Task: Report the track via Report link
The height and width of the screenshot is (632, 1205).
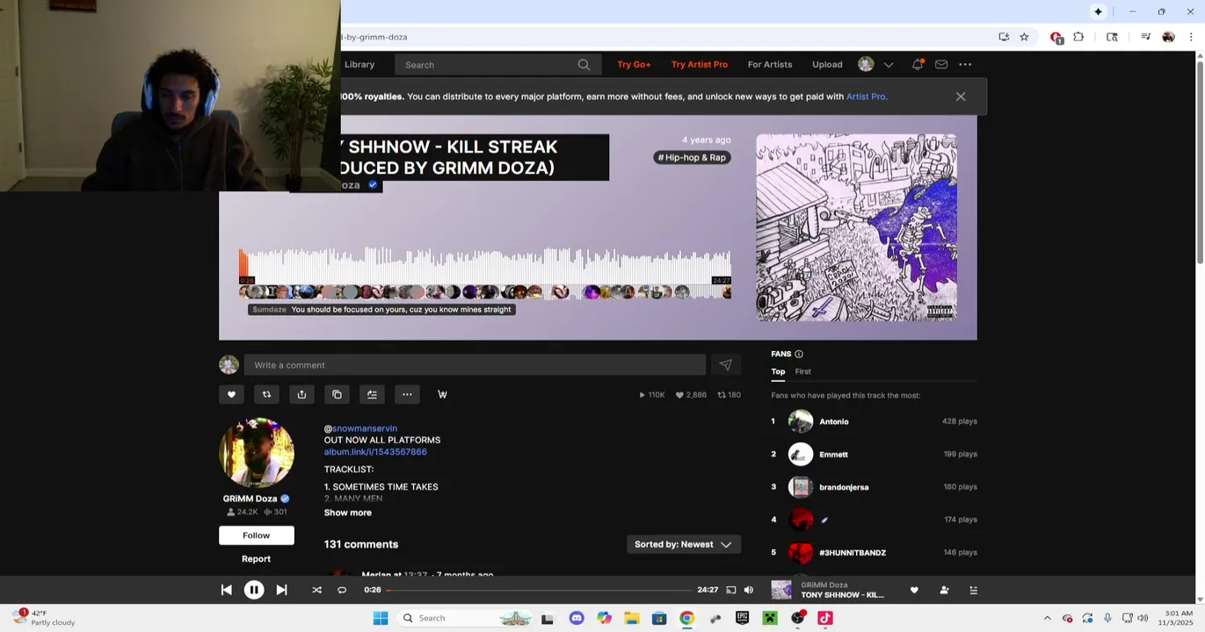Action: [257, 559]
